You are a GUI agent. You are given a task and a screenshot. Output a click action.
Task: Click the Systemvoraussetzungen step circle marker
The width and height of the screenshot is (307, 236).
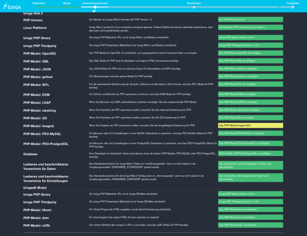pyautogui.click(x=95, y=7)
